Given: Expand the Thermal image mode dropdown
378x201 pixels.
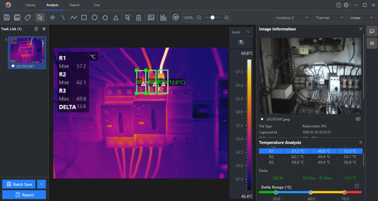Looking at the screenshot, I should pos(329,17).
